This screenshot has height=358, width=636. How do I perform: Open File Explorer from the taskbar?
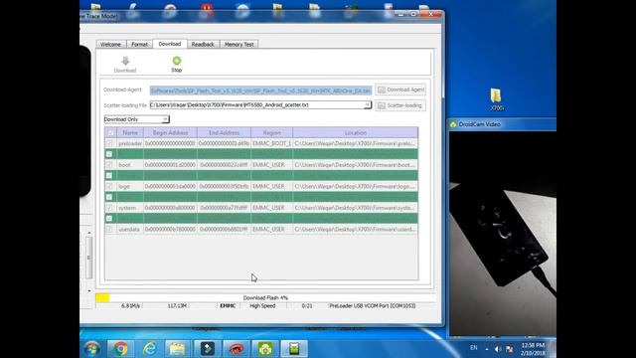[x=177, y=349]
